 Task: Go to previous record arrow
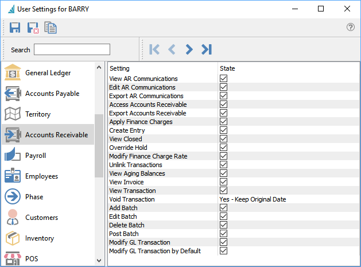[172, 49]
